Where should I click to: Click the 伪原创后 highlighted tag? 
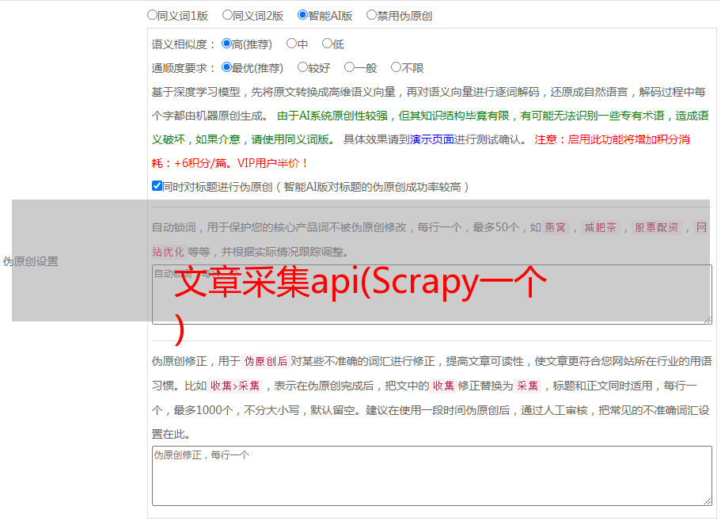(x=266, y=361)
